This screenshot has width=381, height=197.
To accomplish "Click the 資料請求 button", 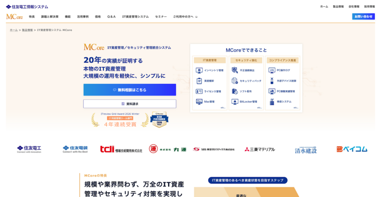I will [x=130, y=104].
